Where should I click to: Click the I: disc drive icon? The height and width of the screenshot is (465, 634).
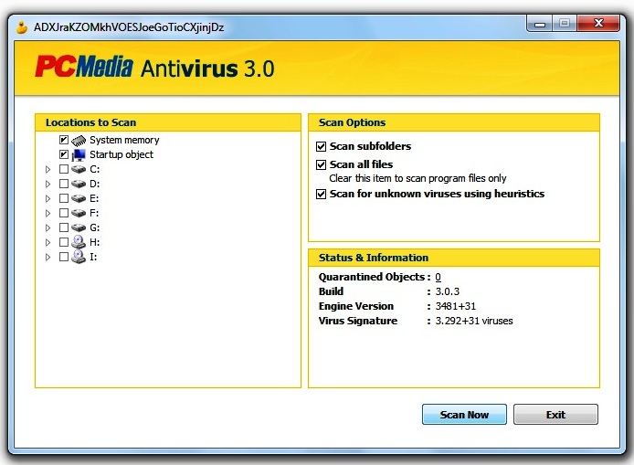(x=79, y=257)
